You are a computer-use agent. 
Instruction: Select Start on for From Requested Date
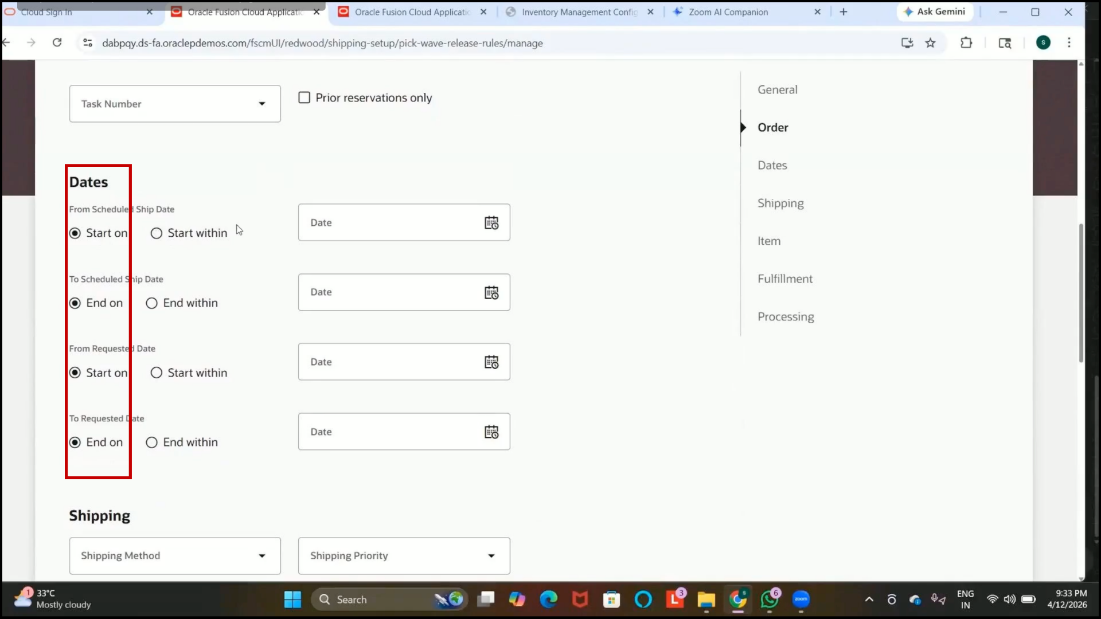coord(75,373)
